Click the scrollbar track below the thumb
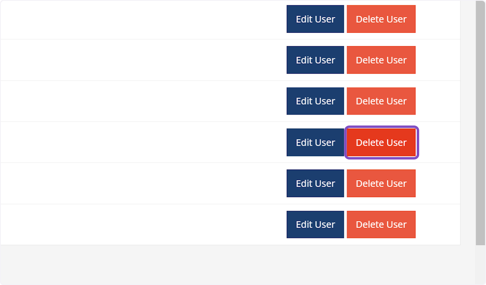This screenshot has width=486, height=285. click(480, 265)
